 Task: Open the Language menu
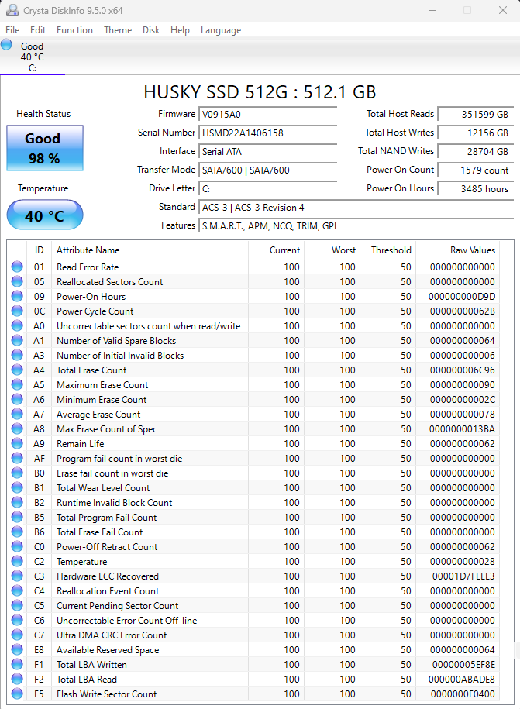point(221,30)
